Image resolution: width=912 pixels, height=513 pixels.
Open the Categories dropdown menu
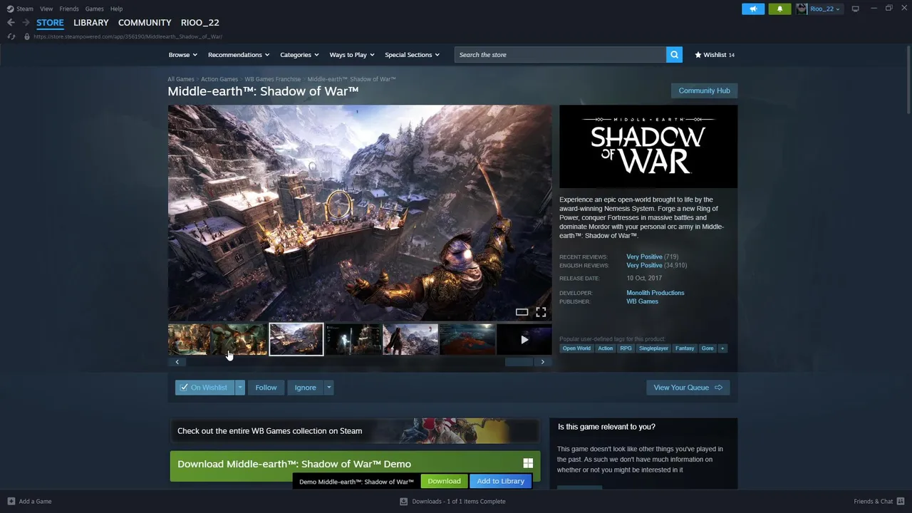[x=299, y=55]
